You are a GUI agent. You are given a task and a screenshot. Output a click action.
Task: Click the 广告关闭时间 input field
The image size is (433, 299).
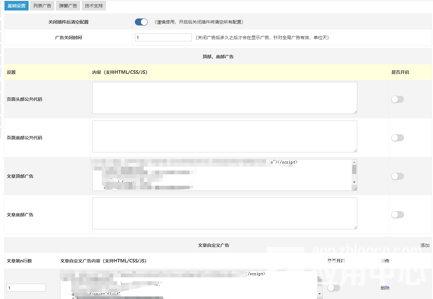pos(163,38)
